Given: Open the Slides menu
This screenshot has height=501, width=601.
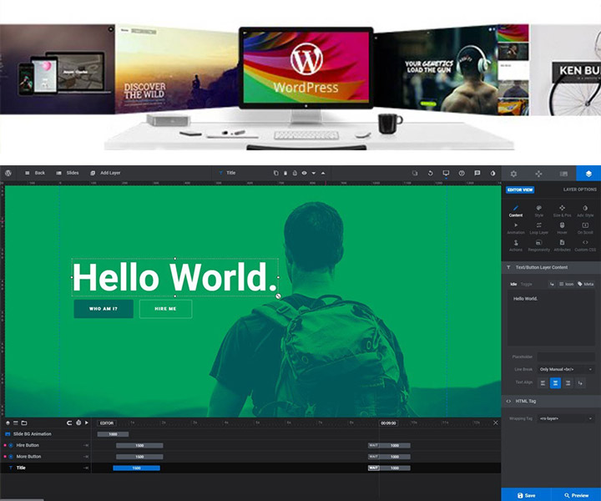Looking at the screenshot, I should 67,173.
